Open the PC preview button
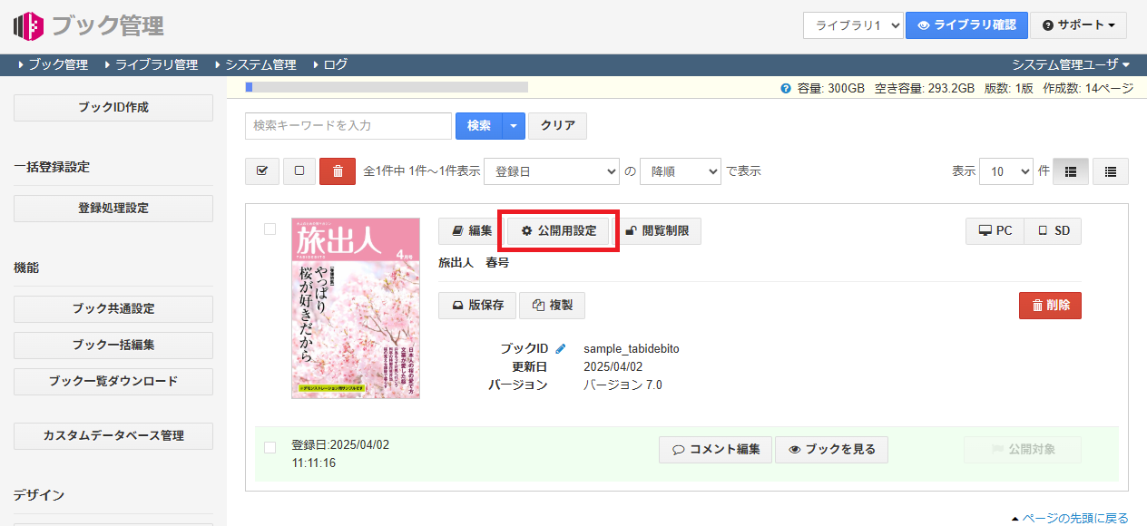This screenshot has height=526, width=1147. pyautogui.click(x=995, y=230)
